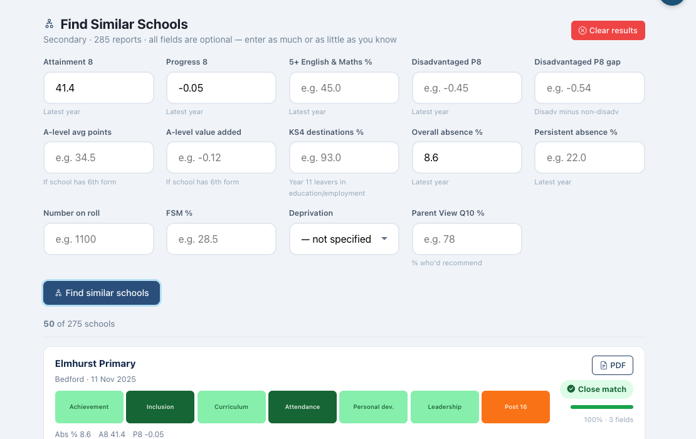The height and width of the screenshot is (439, 696).
Task: Focus the Persistent absence % field
Action: point(589,157)
